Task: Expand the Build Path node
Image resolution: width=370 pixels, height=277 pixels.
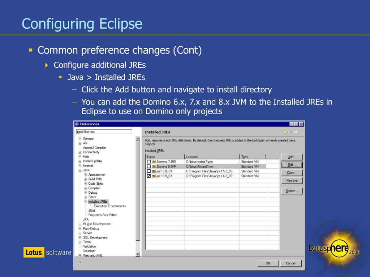Action: point(85,179)
